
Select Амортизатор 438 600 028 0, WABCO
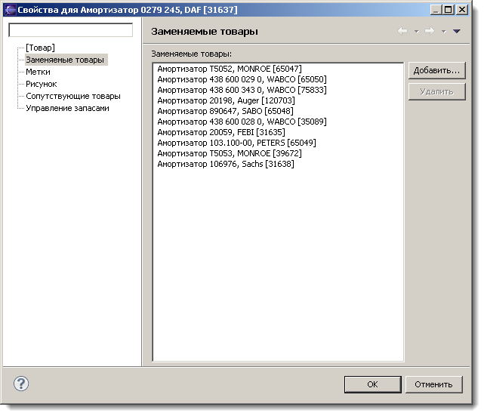tap(242, 122)
